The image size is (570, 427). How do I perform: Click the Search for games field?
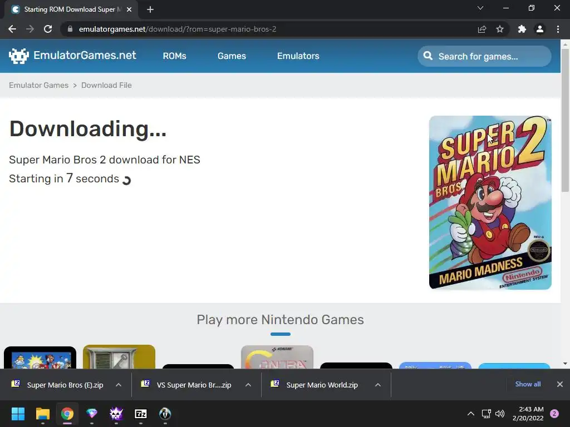point(484,56)
